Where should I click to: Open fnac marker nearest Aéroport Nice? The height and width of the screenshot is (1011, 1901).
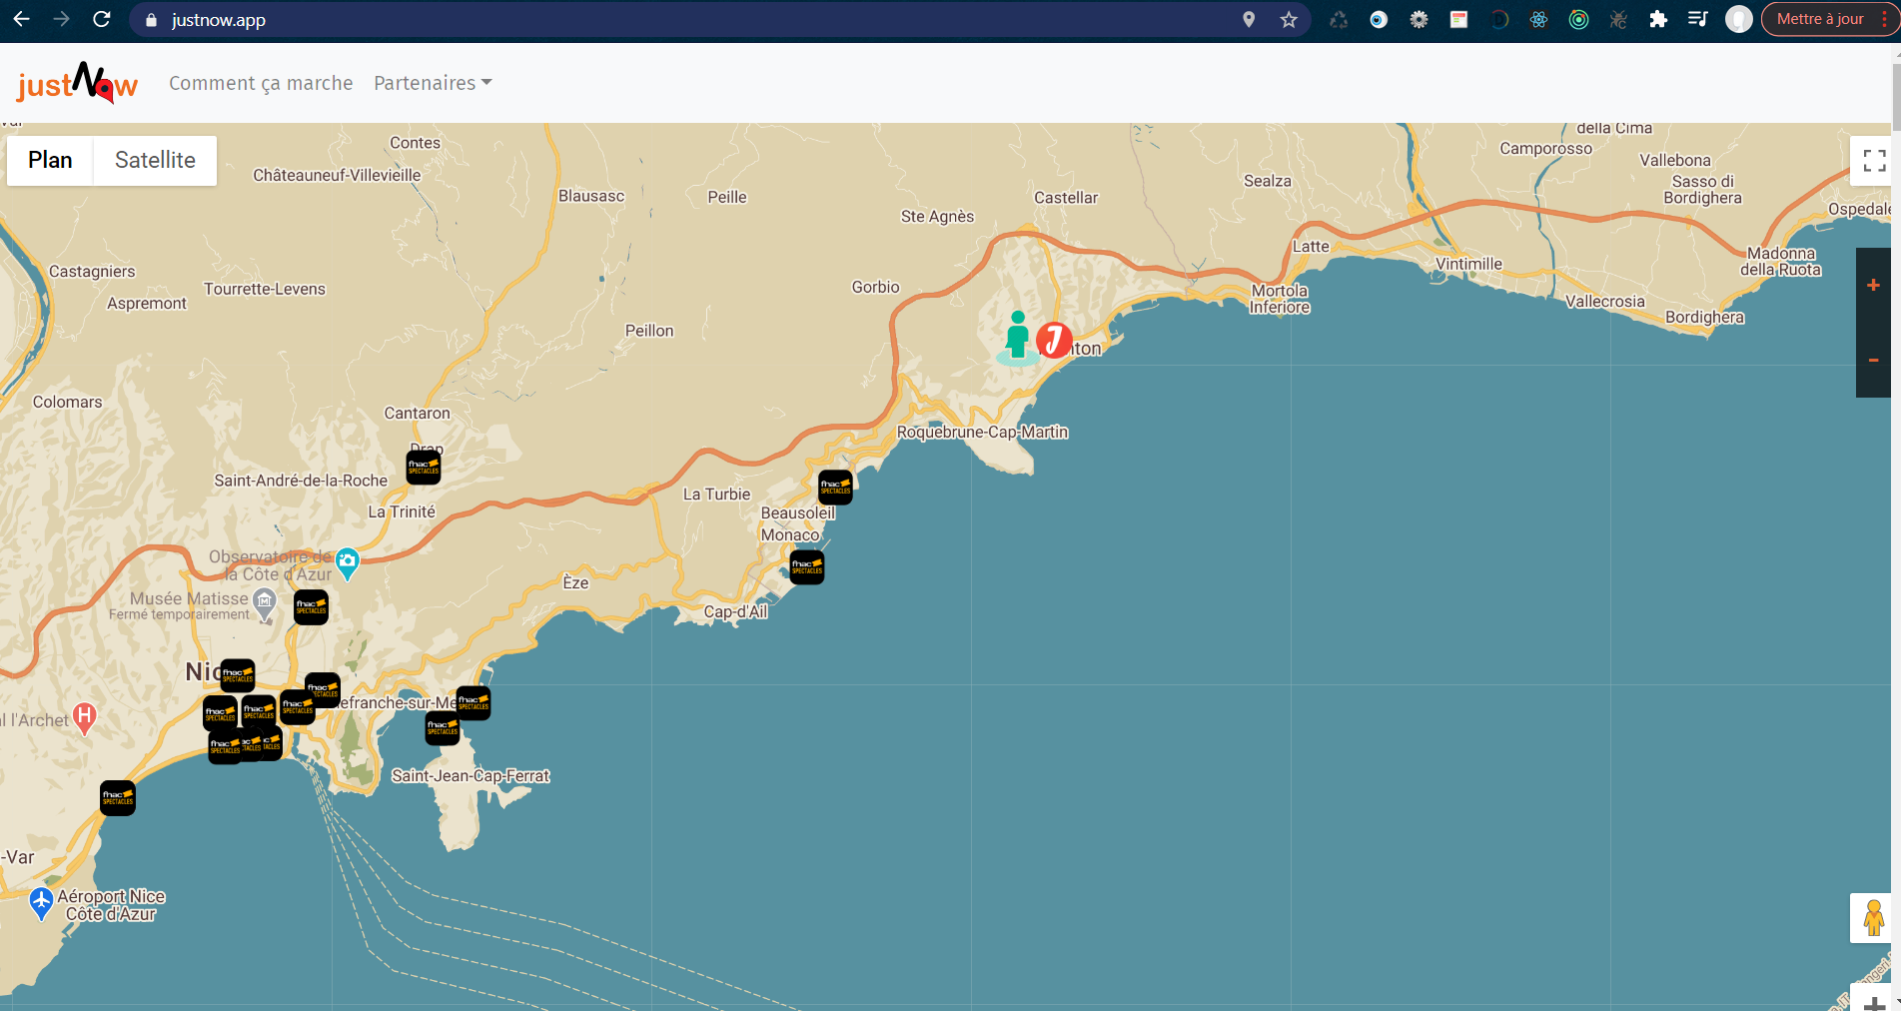pyautogui.click(x=118, y=798)
